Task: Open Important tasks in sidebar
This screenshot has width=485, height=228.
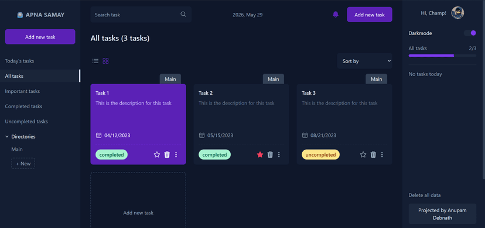Action: click(x=40, y=91)
